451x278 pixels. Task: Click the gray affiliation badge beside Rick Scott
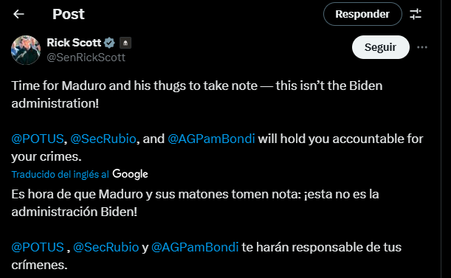pos(125,43)
